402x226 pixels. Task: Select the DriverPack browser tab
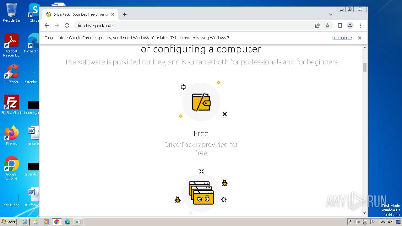[x=80, y=14]
